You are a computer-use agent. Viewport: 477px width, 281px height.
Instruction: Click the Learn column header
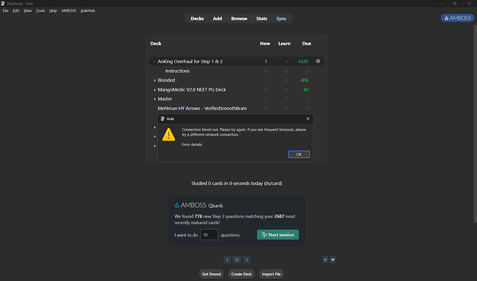click(284, 44)
